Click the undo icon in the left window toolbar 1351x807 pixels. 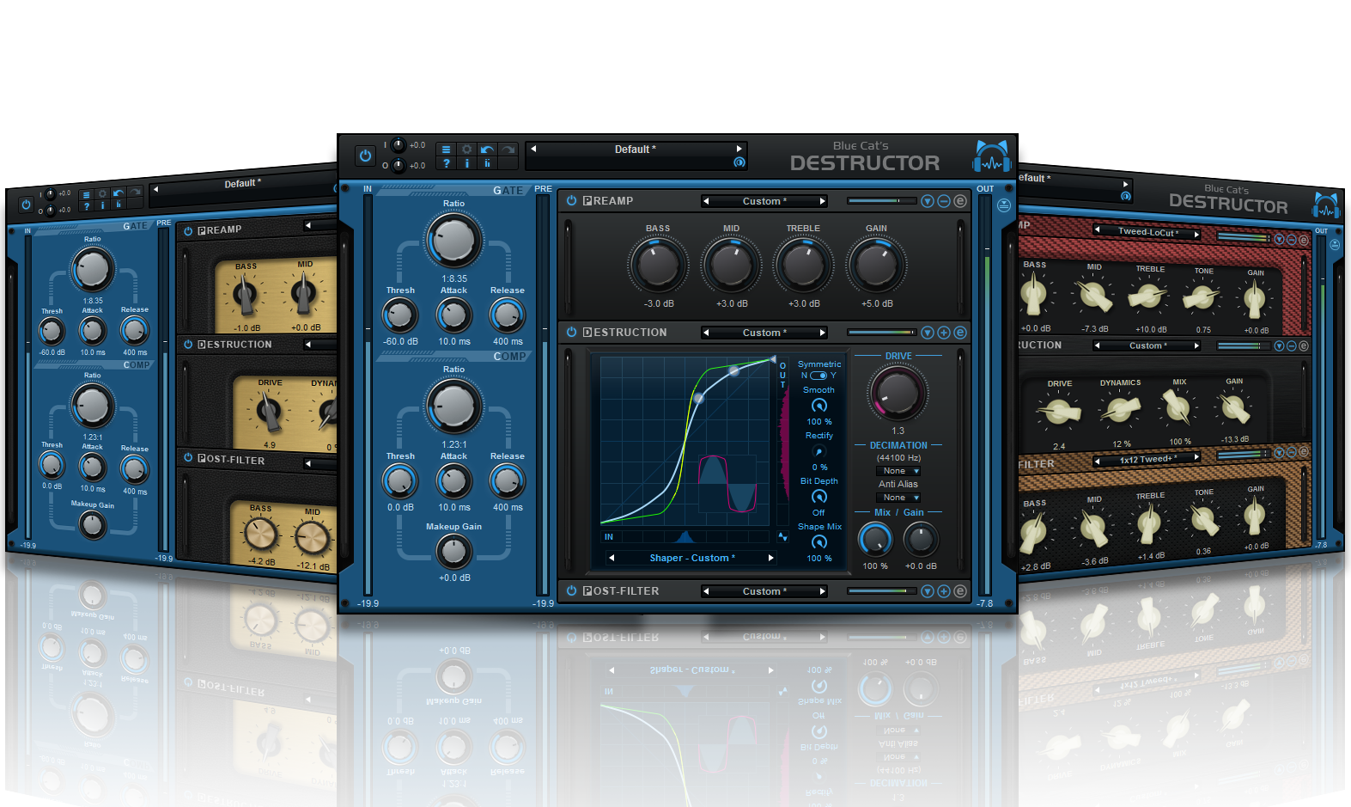[x=119, y=193]
